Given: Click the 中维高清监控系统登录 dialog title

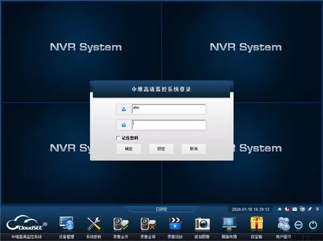Looking at the screenshot, I should (161, 89).
